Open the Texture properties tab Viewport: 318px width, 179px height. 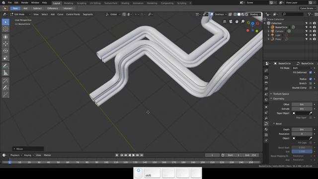[x=266, y=135]
